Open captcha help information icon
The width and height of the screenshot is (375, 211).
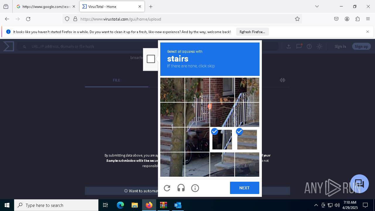point(195,188)
